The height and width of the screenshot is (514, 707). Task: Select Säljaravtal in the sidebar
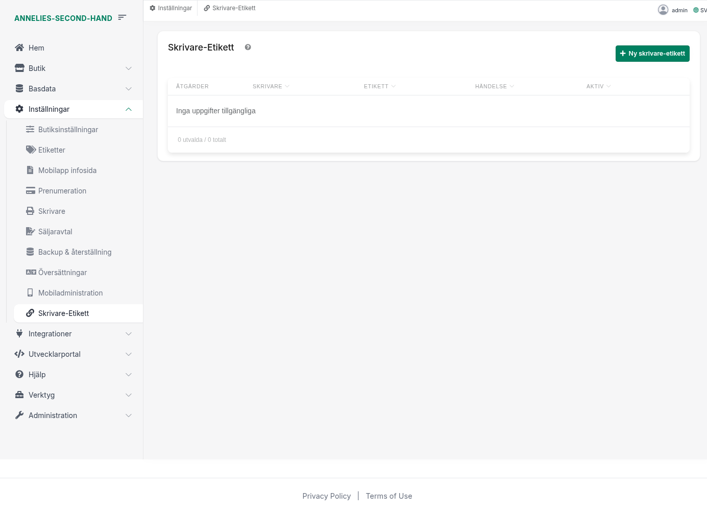[55, 232]
